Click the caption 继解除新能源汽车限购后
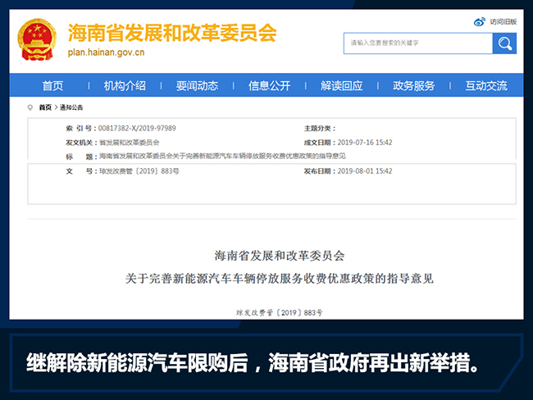This screenshot has height=400, width=533. click(x=137, y=362)
